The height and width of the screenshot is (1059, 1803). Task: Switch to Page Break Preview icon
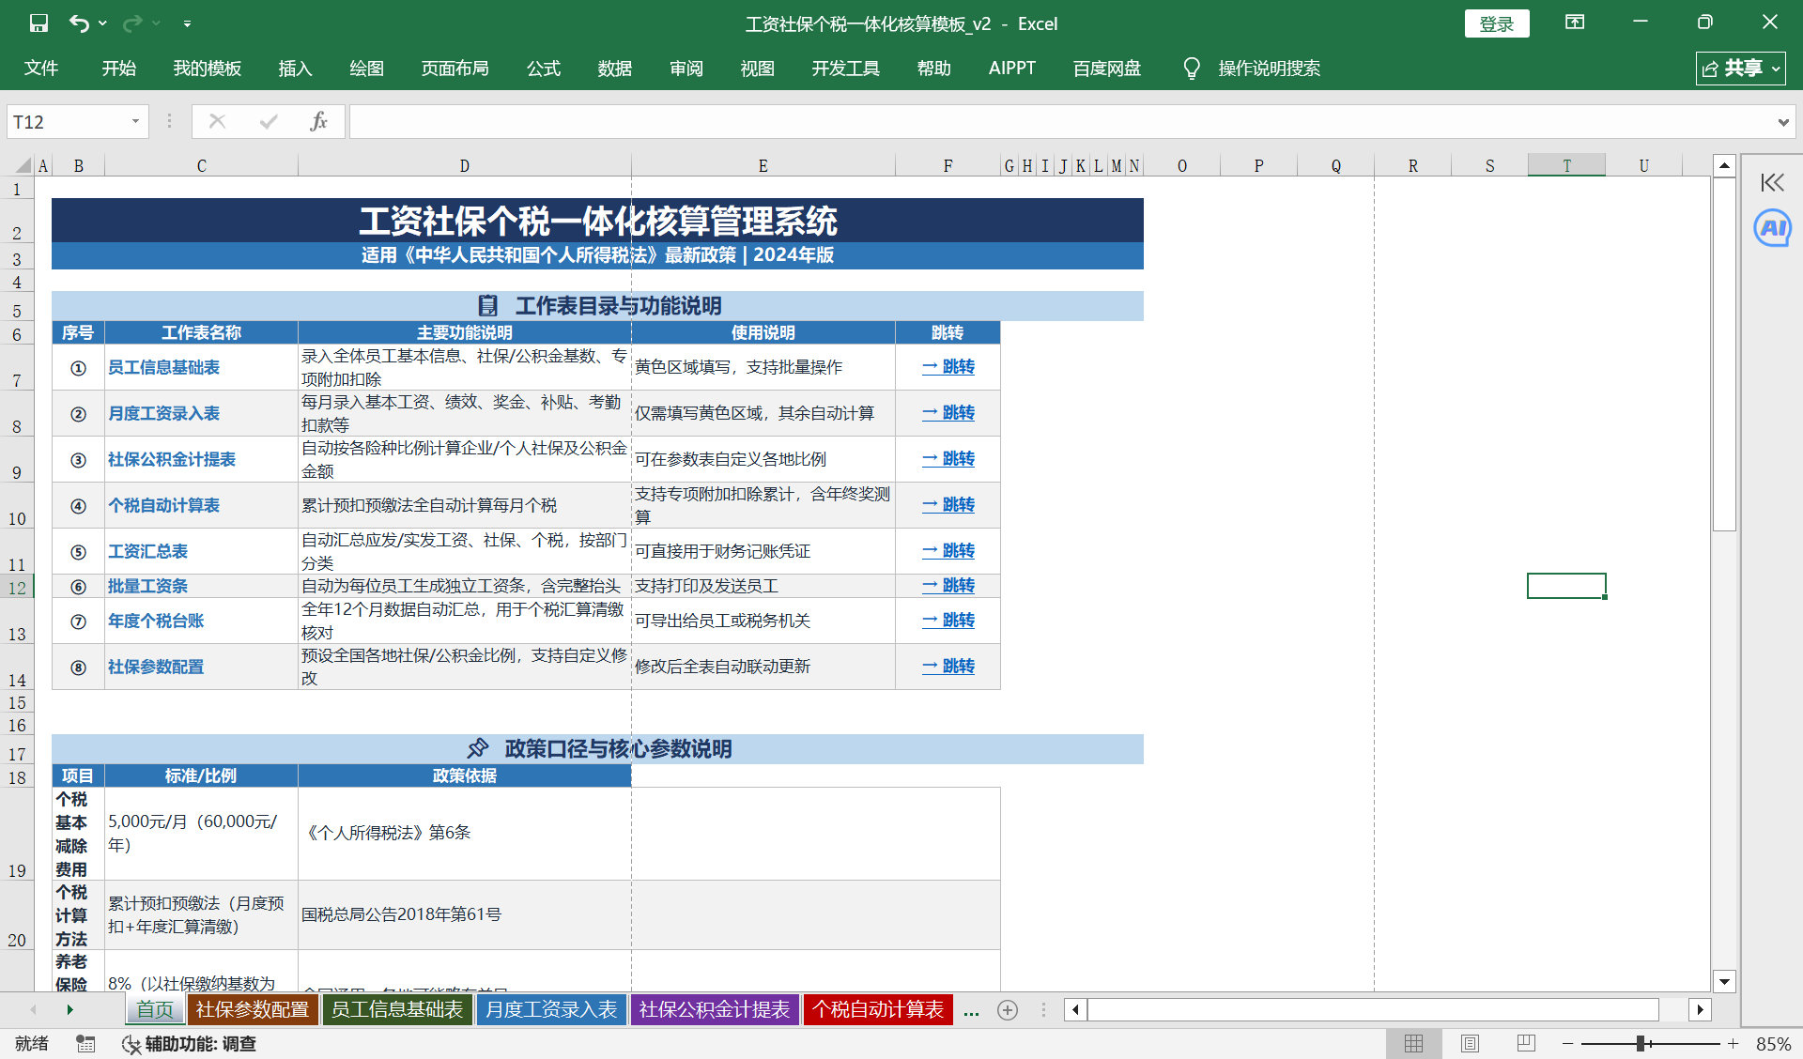[1526, 1043]
